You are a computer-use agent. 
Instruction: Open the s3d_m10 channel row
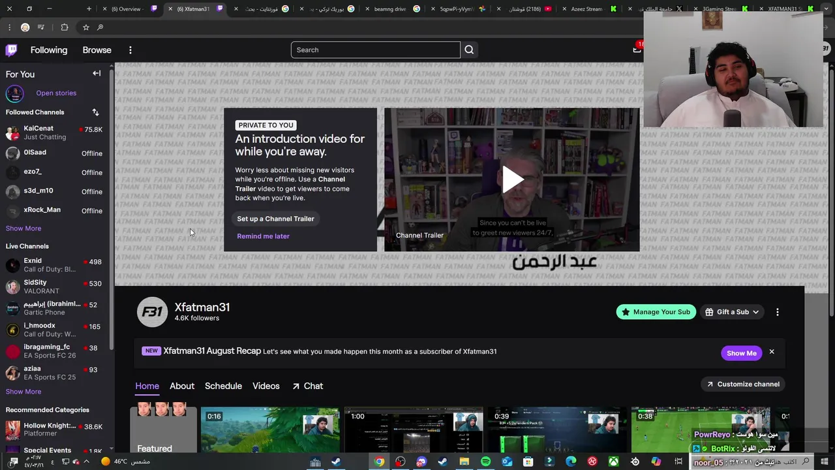point(55,191)
